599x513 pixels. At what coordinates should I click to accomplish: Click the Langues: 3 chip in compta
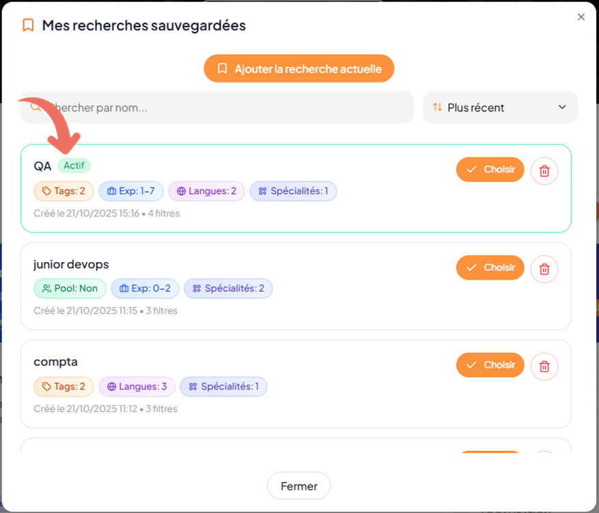pos(137,387)
